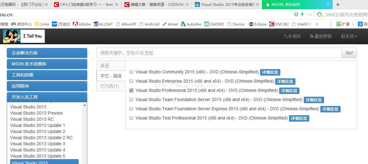Open the ENC28J bookmark
Screen dimensions: 368x164
[279, 24]
